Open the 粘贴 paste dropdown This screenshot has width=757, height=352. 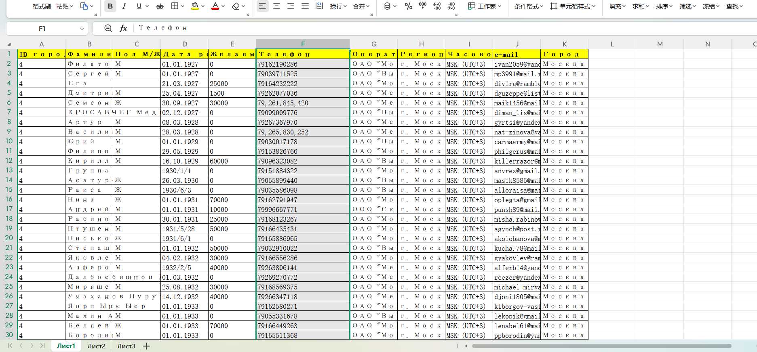click(x=65, y=6)
